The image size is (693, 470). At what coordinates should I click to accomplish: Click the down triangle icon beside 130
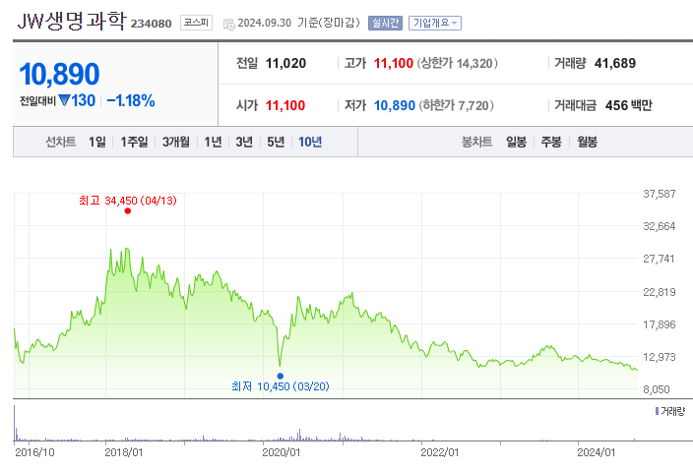point(64,100)
